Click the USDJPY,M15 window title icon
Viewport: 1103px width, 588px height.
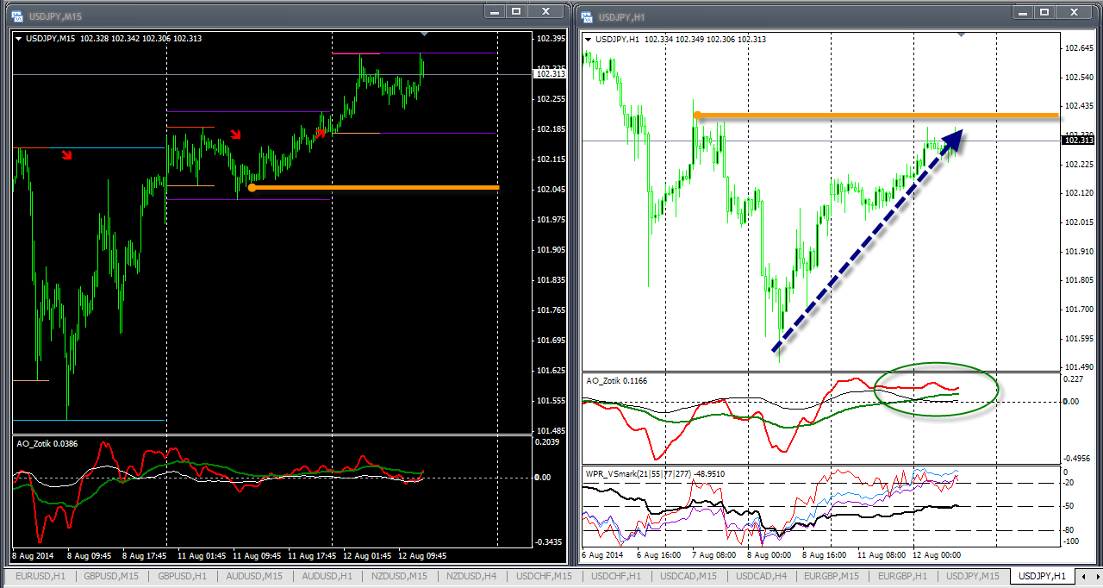(x=17, y=16)
